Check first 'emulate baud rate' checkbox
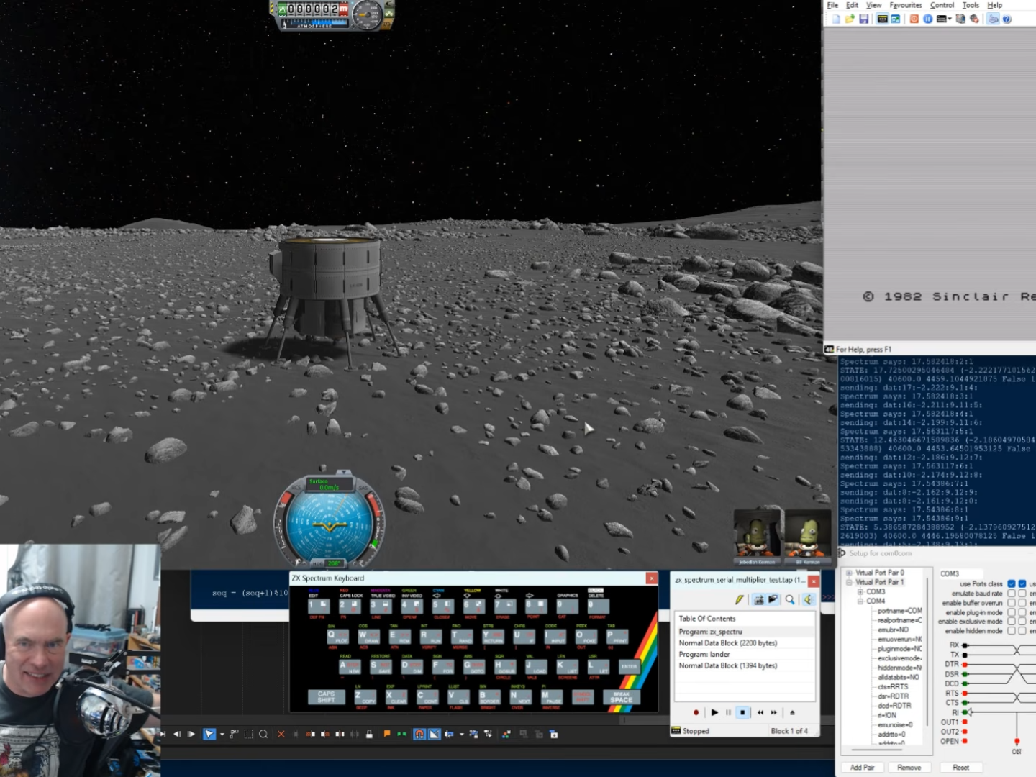The width and height of the screenshot is (1036, 777). 1011,594
